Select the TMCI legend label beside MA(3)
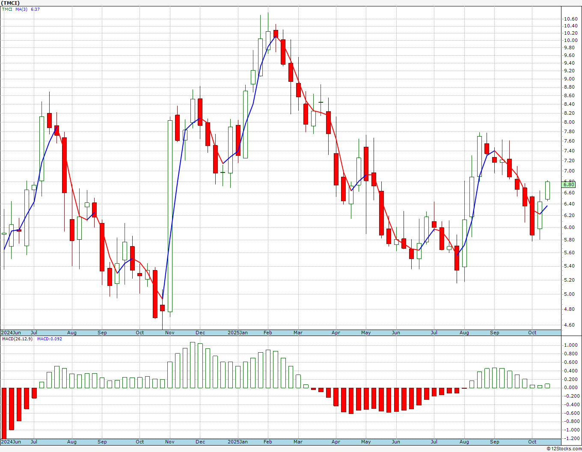 (x=7, y=9)
